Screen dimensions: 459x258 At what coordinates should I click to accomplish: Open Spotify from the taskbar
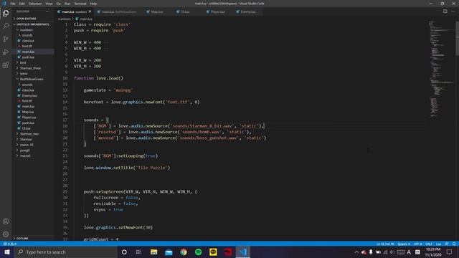[x=198, y=252]
